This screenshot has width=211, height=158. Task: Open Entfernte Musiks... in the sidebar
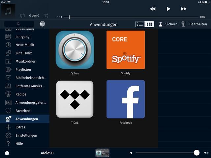click(25, 86)
